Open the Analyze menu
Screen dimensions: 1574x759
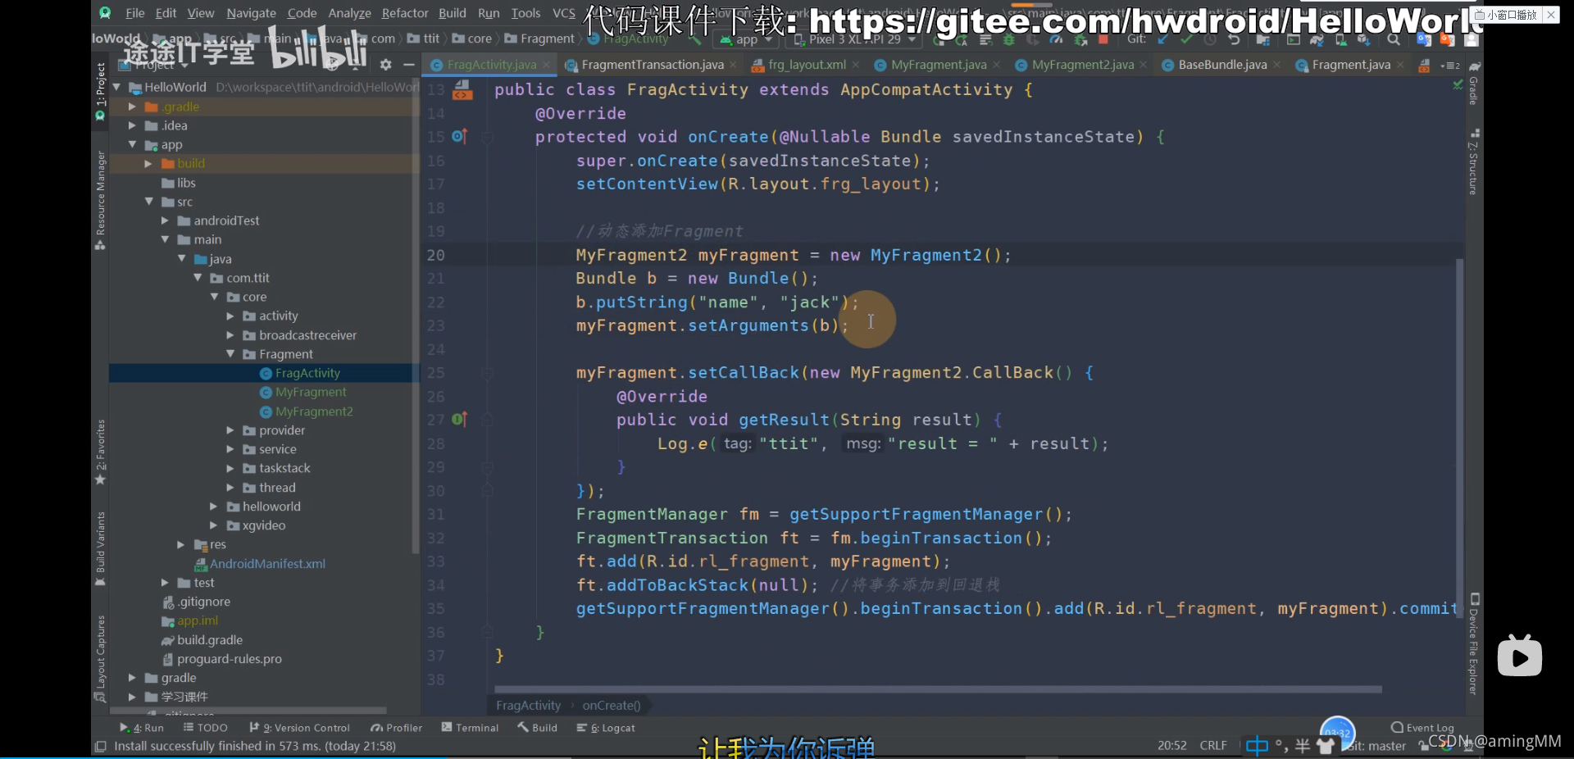349,13
